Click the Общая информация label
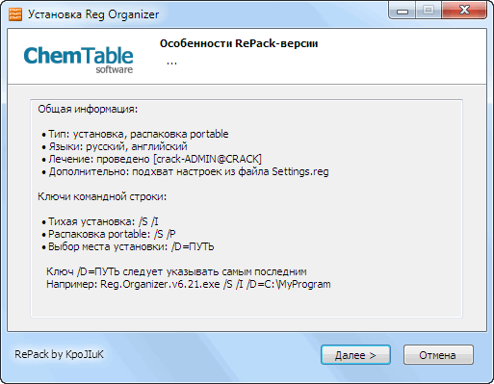Screen dimensions: 494x384 [x=88, y=110]
